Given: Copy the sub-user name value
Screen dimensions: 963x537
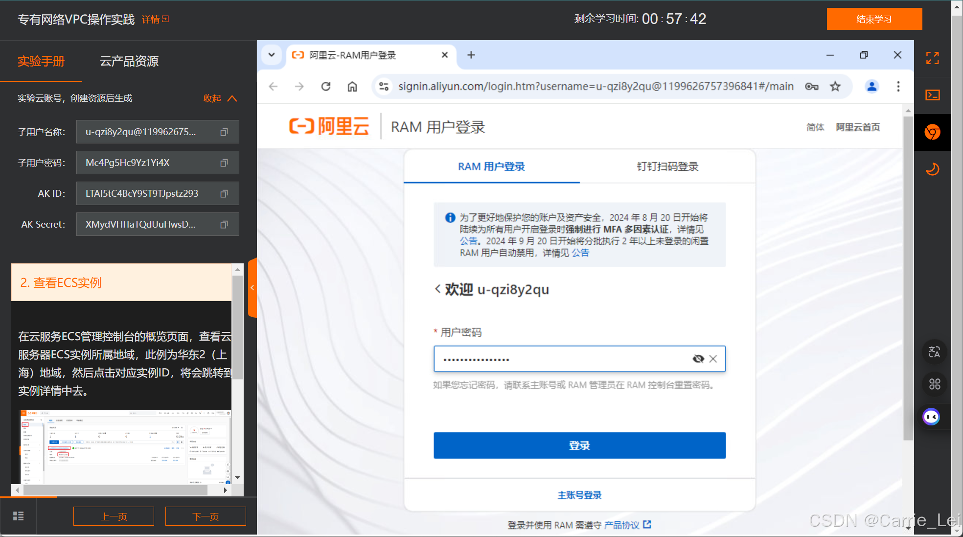Looking at the screenshot, I should (224, 132).
